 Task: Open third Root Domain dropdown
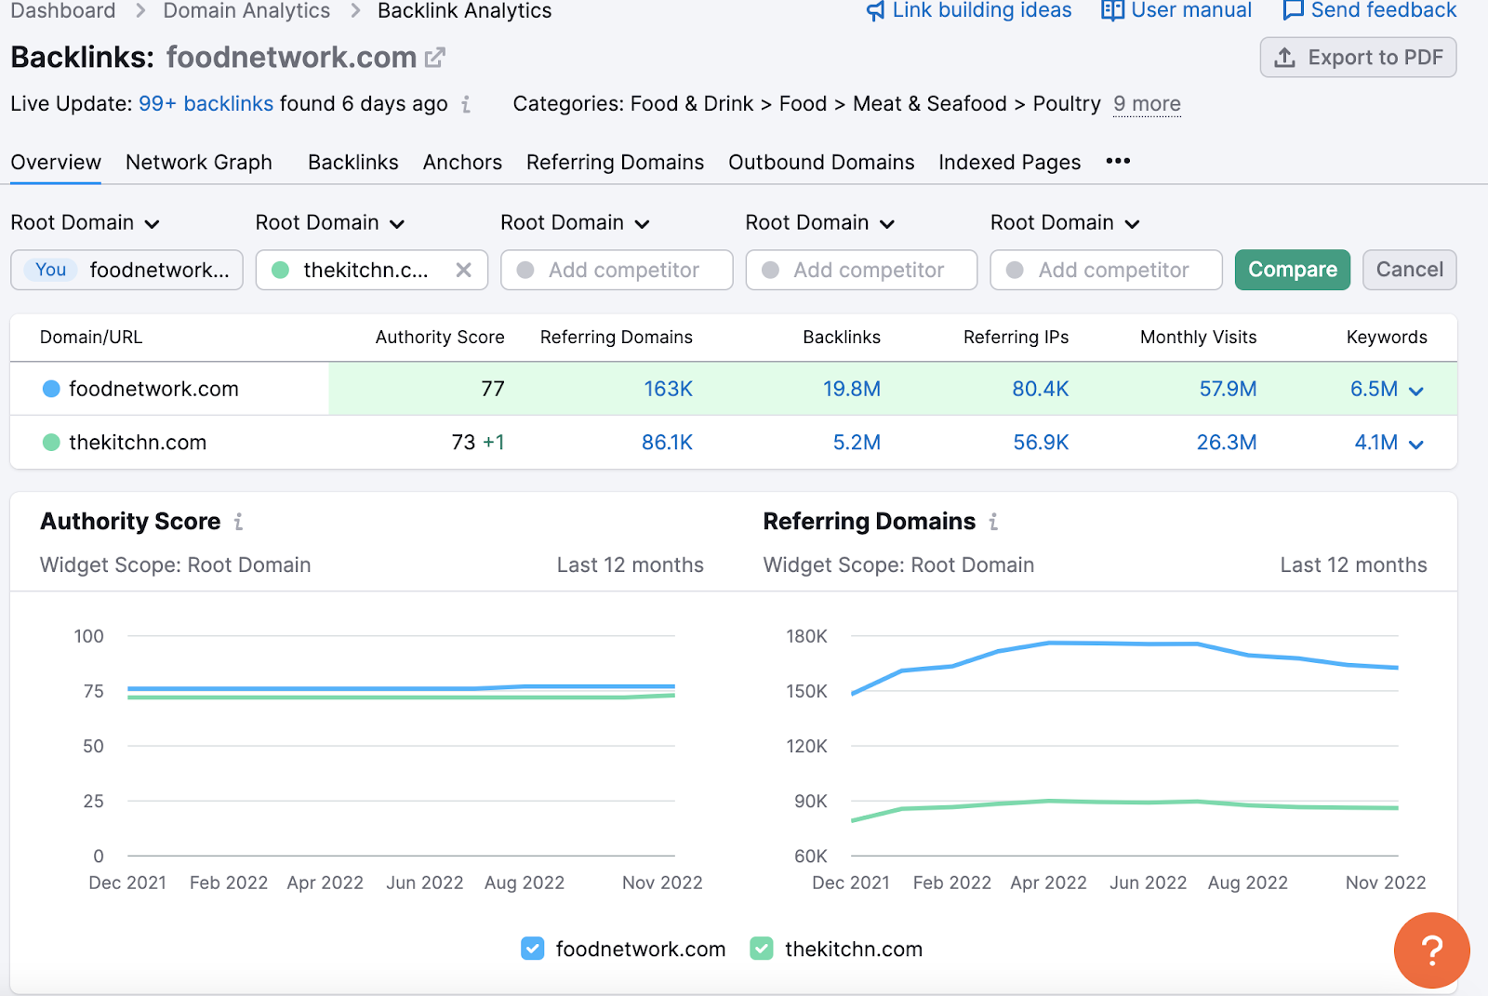pos(575,223)
